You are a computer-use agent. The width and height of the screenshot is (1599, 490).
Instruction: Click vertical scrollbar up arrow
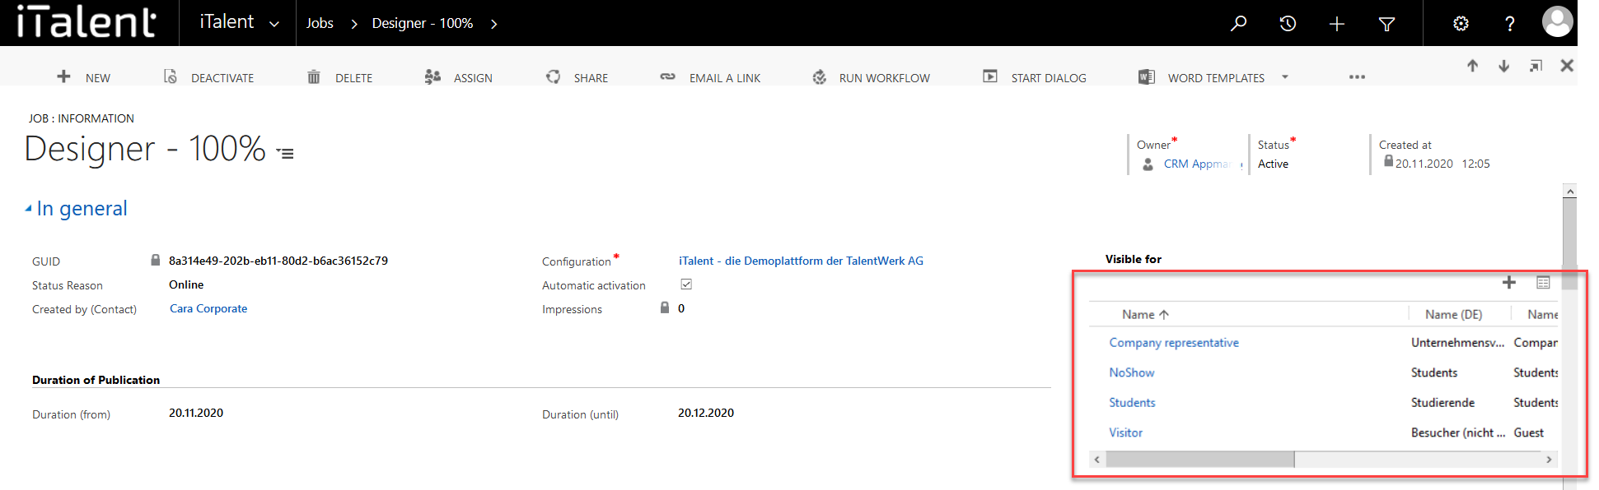[1569, 191]
